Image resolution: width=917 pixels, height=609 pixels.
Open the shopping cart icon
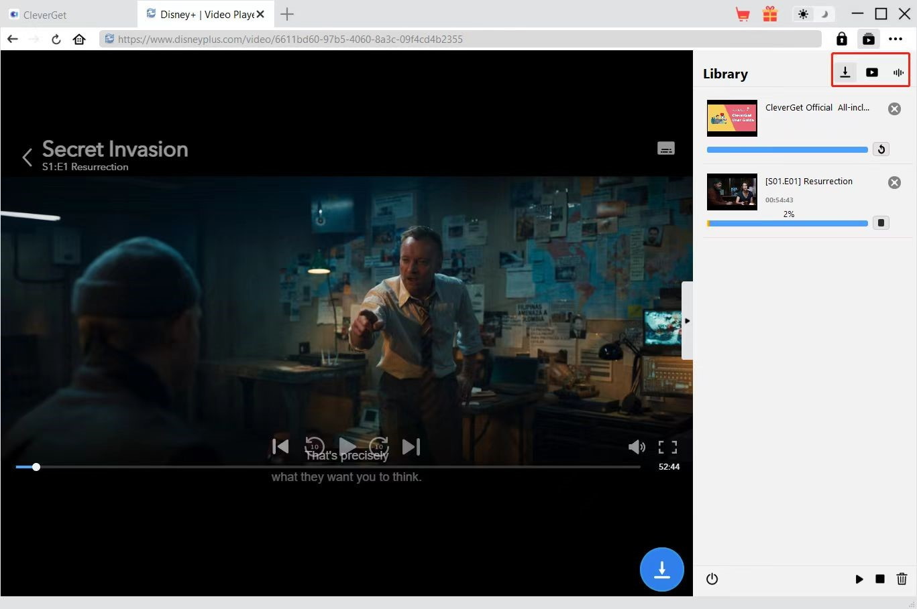pos(743,14)
